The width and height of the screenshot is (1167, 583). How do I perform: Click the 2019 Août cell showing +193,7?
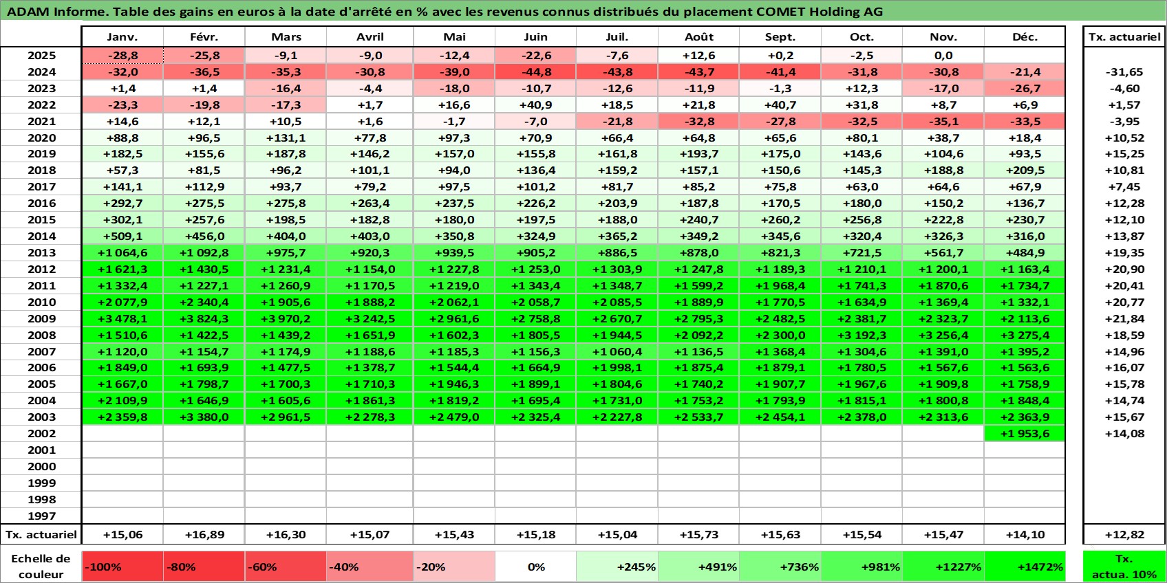[x=698, y=154]
